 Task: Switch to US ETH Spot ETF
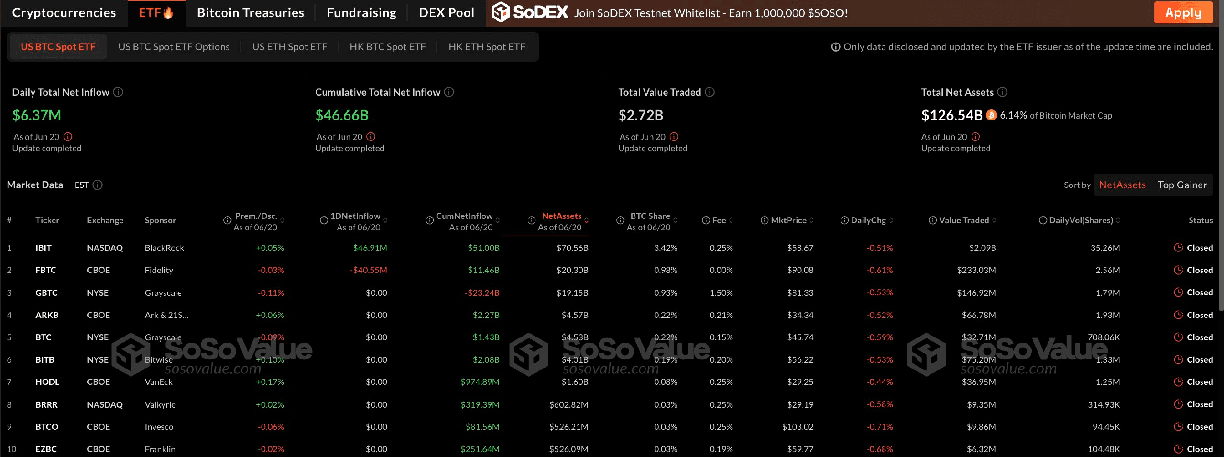[290, 47]
